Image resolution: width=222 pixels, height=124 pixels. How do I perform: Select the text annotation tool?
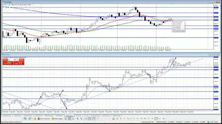coord(121,118)
